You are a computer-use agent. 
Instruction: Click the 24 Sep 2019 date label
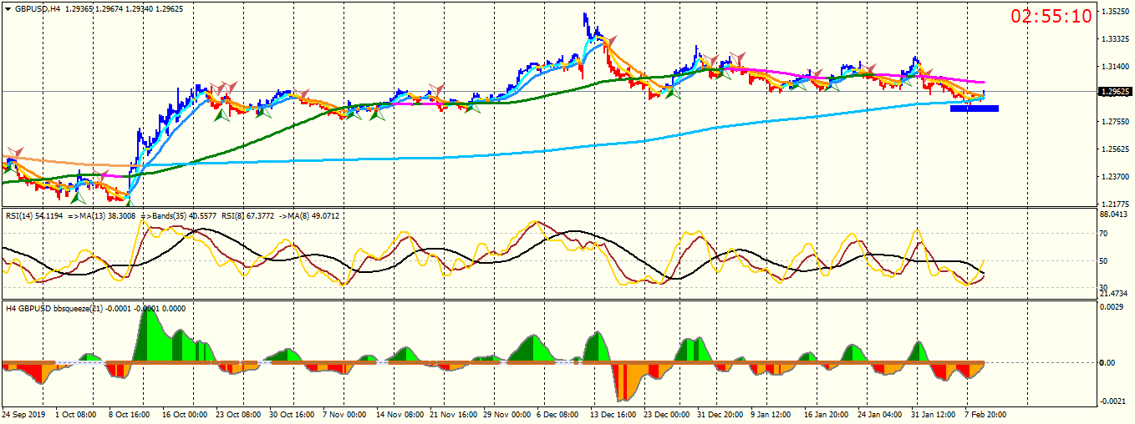23,414
